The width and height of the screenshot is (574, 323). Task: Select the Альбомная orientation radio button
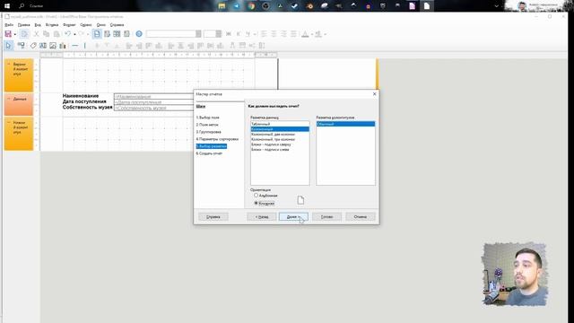pos(256,196)
